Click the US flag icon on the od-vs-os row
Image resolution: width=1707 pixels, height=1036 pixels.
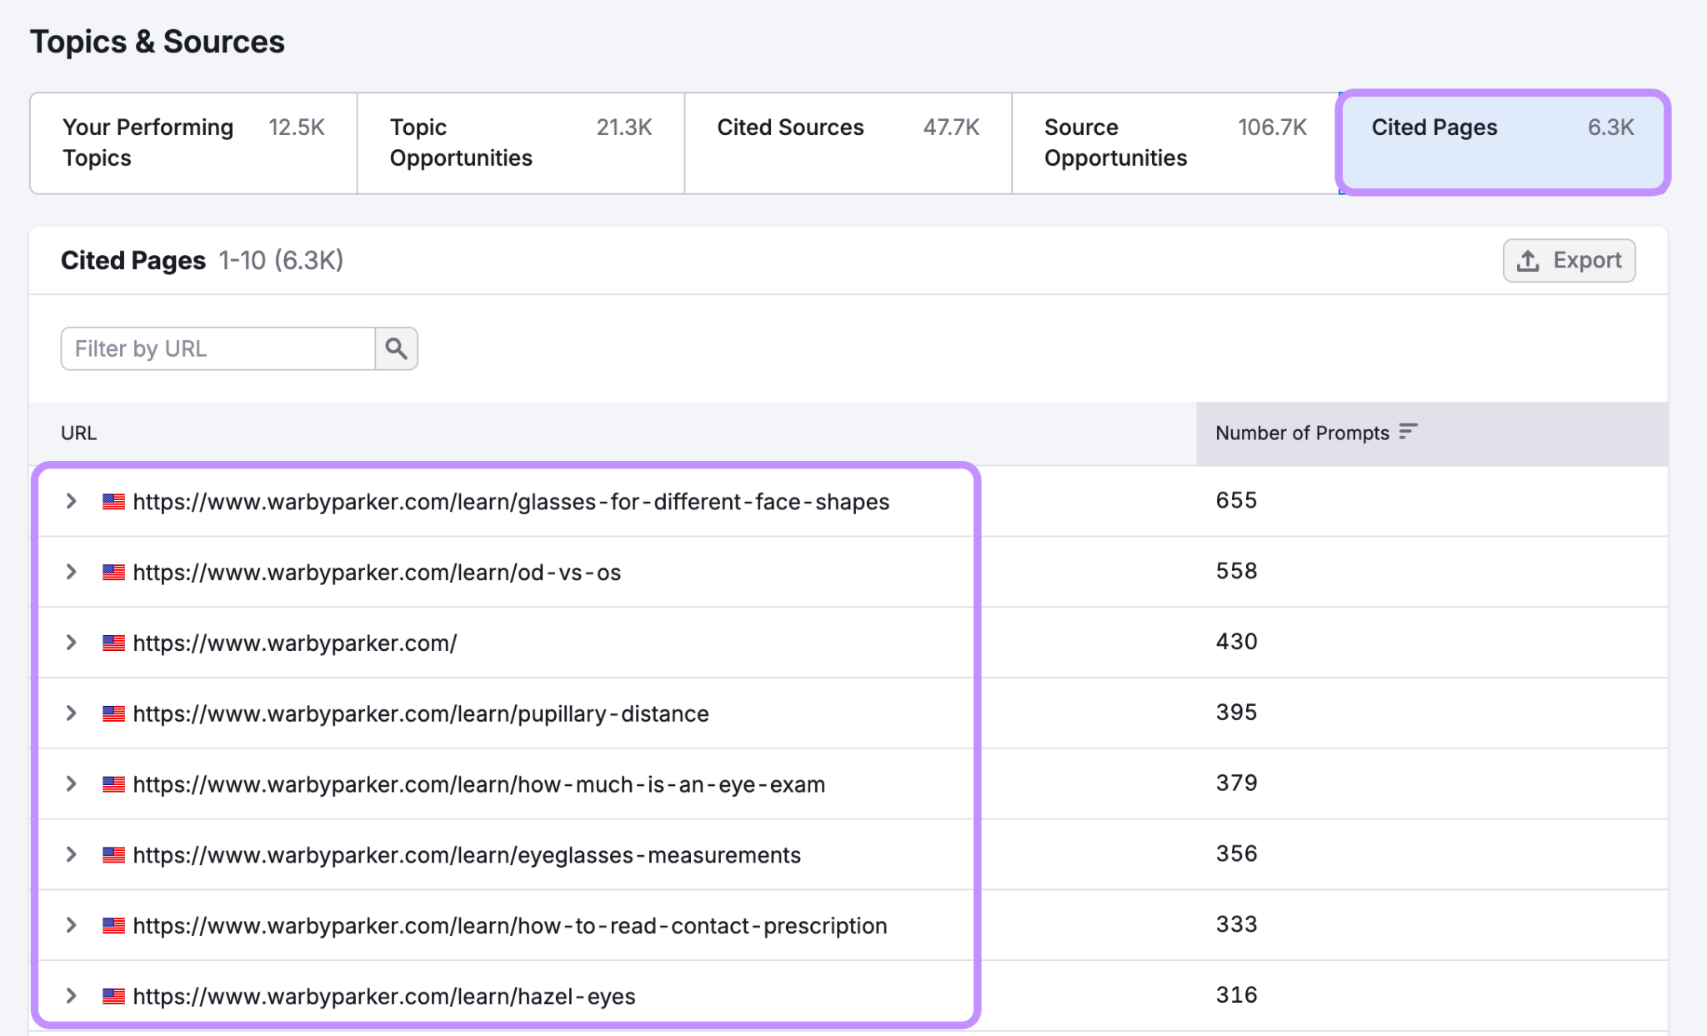pos(114,573)
